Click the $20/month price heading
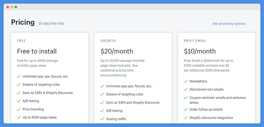 tap(117, 51)
